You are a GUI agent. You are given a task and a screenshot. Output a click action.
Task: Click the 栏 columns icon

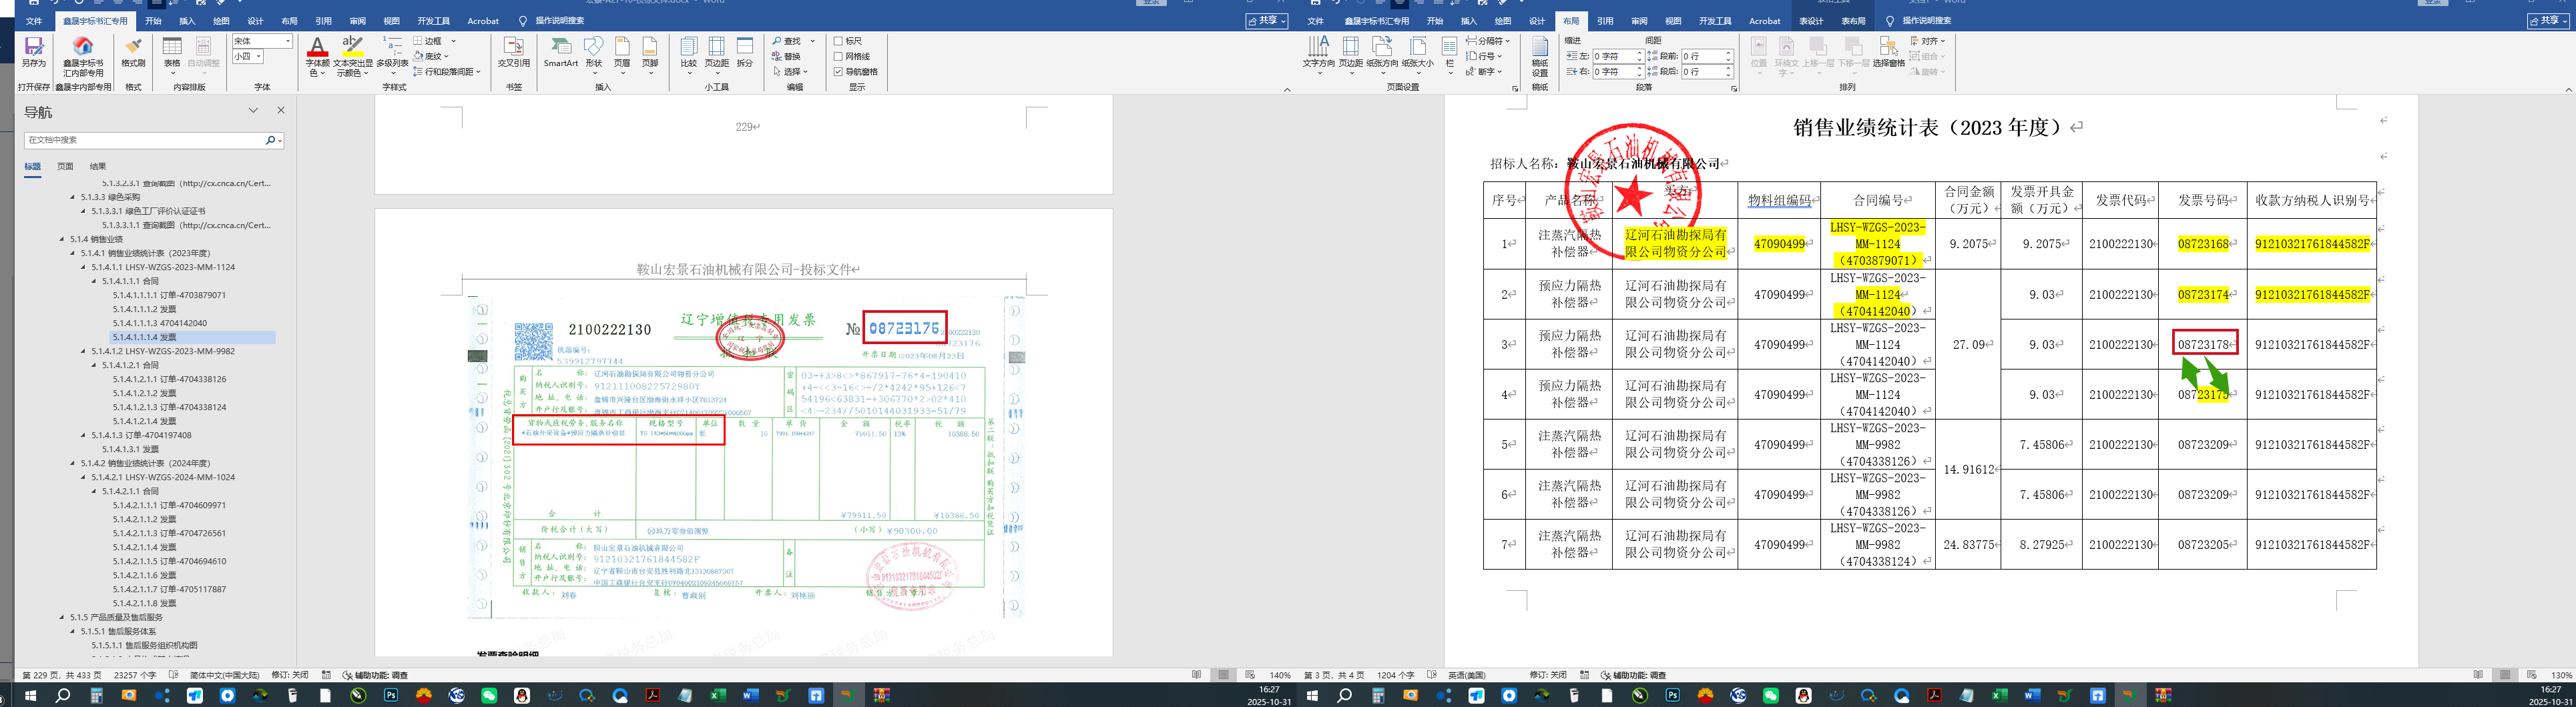(x=1449, y=47)
